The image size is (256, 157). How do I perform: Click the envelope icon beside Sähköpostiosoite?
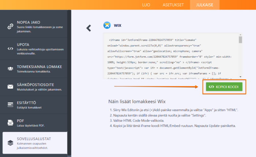[x=10, y=87]
